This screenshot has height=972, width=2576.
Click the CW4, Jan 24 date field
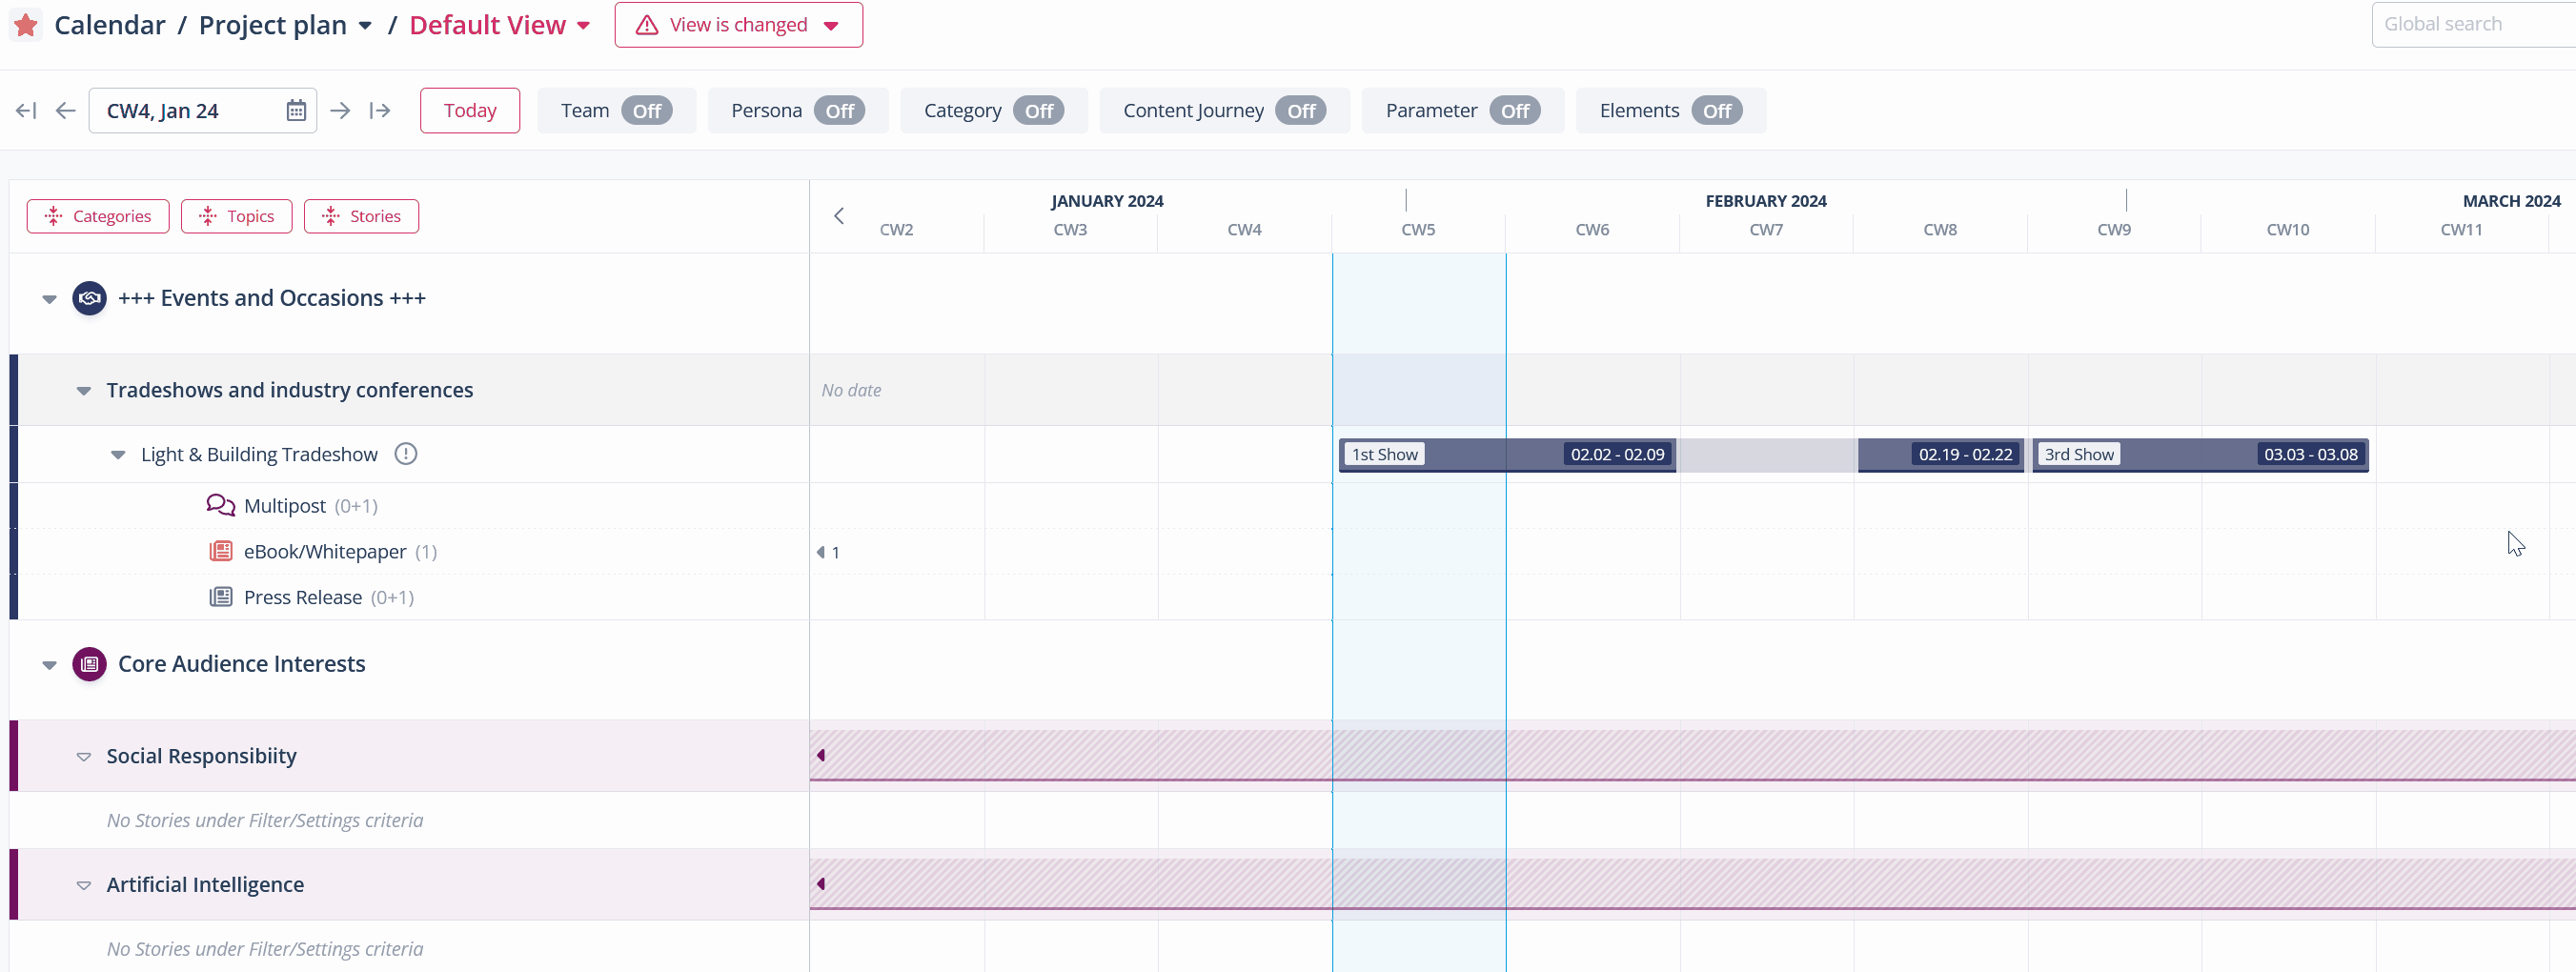pyautogui.click(x=203, y=111)
